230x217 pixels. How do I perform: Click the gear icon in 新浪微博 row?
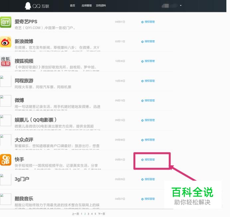[x=142, y=42]
